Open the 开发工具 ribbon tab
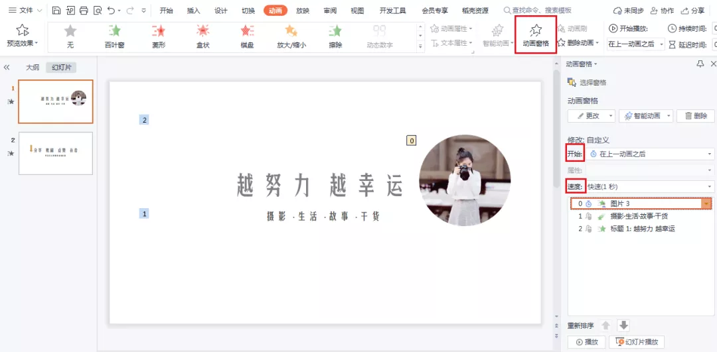 tap(393, 11)
